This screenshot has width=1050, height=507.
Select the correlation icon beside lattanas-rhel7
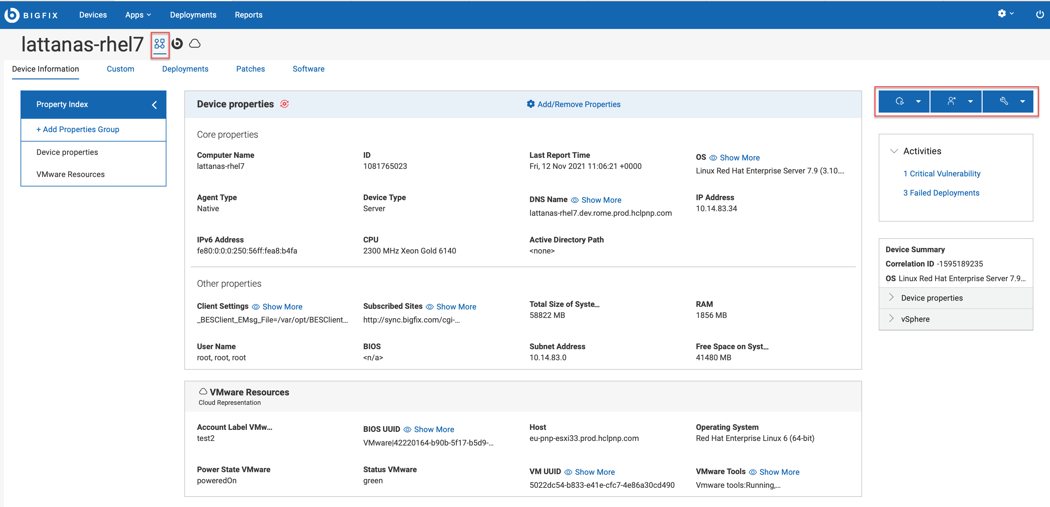coord(160,44)
